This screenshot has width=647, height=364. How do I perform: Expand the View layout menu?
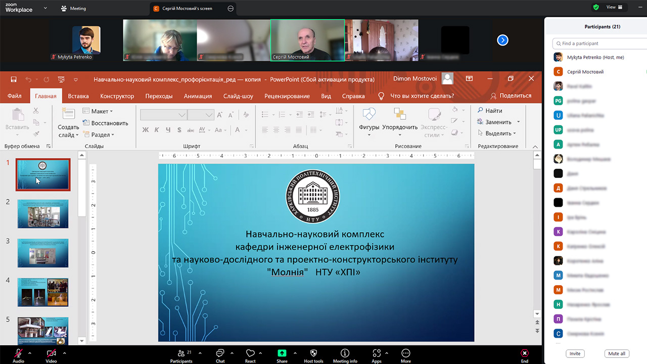click(616, 7)
